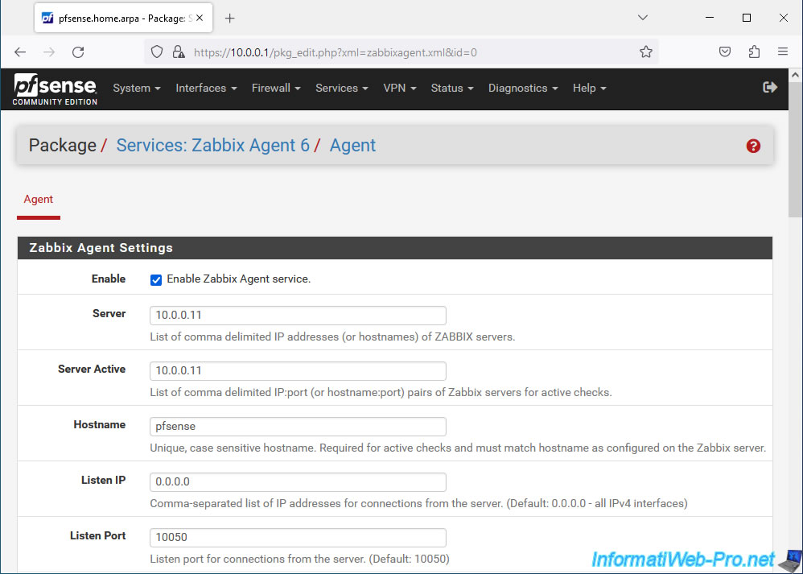Click in the Server Active input field
This screenshot has height=574, width=803.
(x=298, y=371)
